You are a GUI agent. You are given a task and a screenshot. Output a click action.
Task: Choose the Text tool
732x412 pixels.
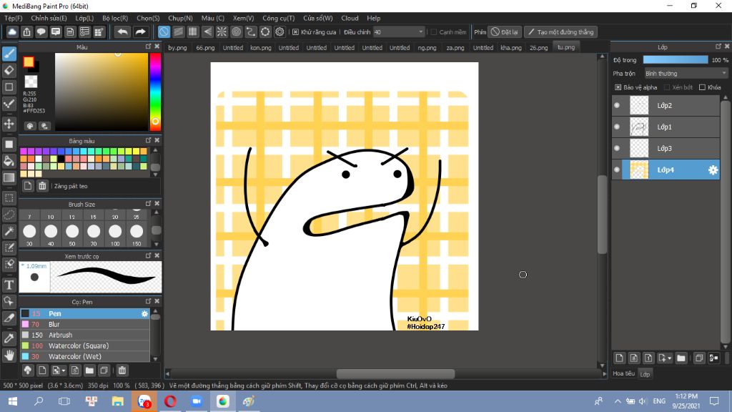coord(9,285)
